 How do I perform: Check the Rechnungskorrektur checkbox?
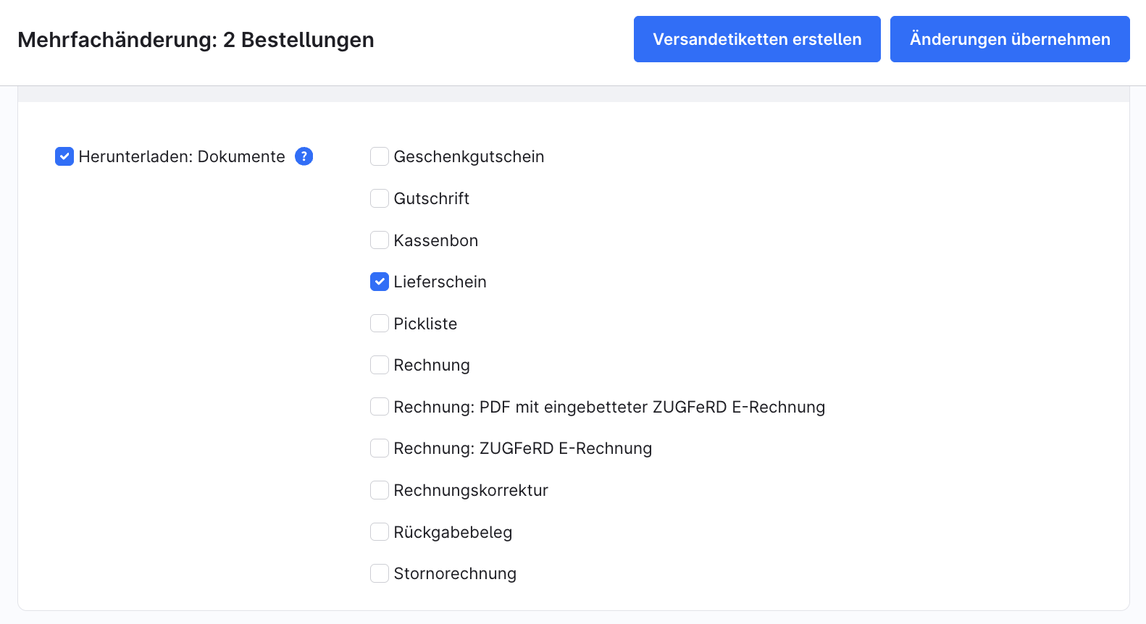point(380,490)
